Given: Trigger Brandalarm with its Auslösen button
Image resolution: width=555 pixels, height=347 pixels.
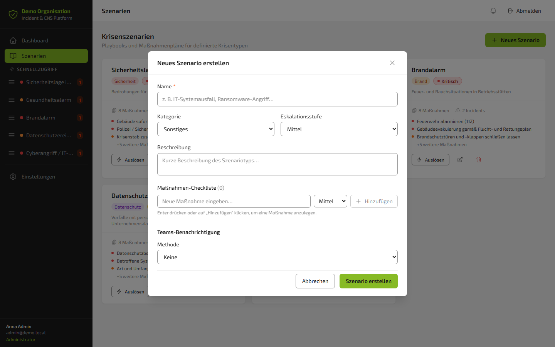Looking at the screenshot, I should (x=431, y=160).
